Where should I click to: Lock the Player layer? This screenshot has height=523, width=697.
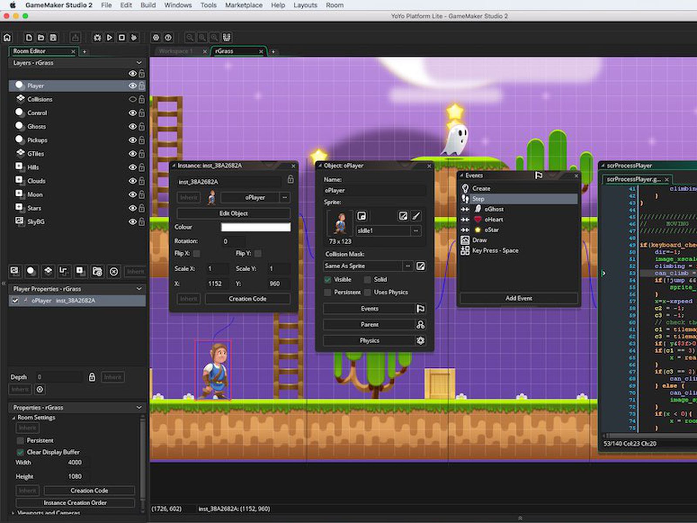coord(142,85)
